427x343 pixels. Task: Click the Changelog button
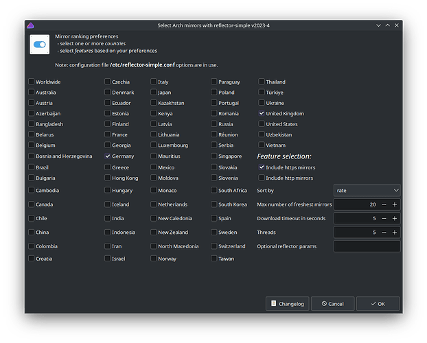click(288, 303)
